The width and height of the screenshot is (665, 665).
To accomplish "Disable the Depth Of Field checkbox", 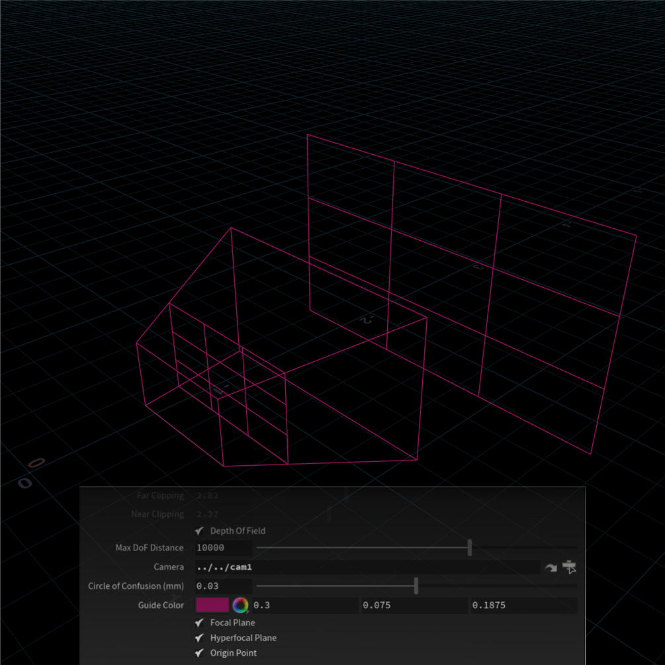I will (x=199, y=531).
